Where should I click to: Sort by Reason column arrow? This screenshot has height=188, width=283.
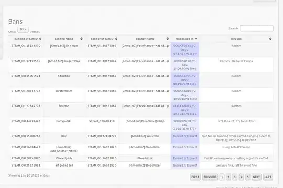pyautogui.click(x=270, y=39)
